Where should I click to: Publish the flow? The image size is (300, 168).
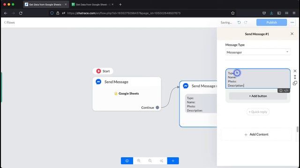coord(271,22)
